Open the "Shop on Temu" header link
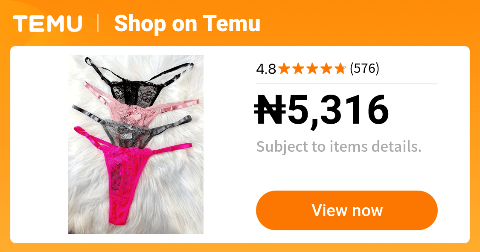 pyautogui.click(x=187, y=23)
